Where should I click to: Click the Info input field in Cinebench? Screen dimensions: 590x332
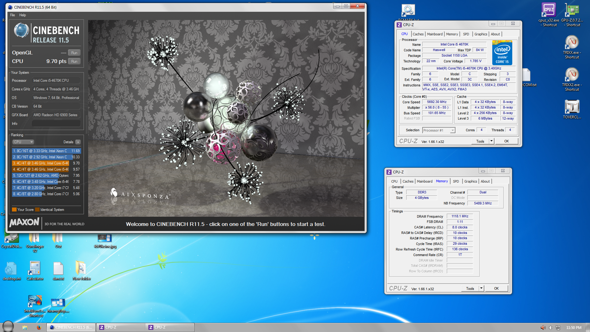[56, 124]
